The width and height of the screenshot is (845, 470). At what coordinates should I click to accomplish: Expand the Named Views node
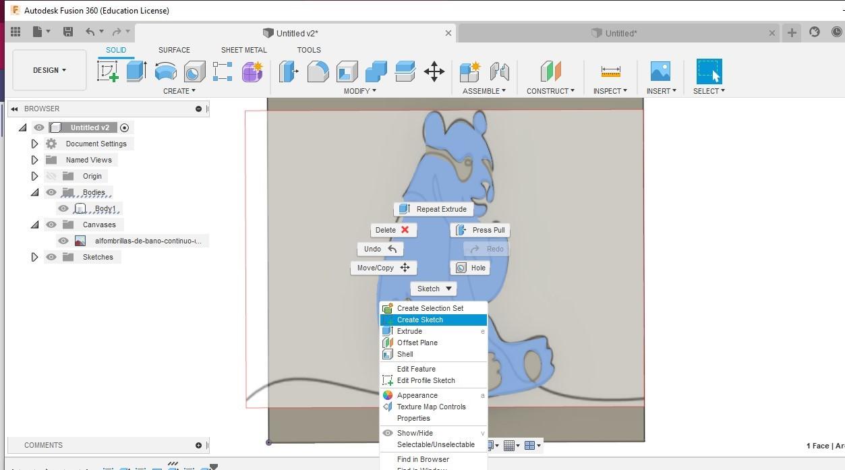point(34,160)
